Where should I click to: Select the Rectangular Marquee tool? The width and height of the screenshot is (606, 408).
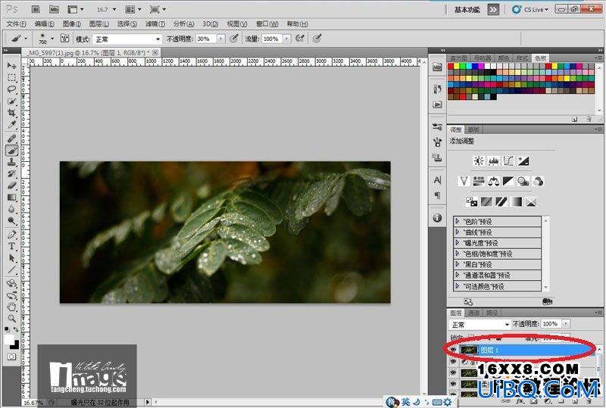click(x=11, y=77)
